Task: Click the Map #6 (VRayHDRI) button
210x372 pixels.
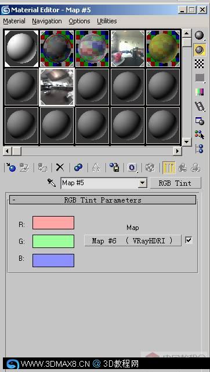Action: point(133,240)
